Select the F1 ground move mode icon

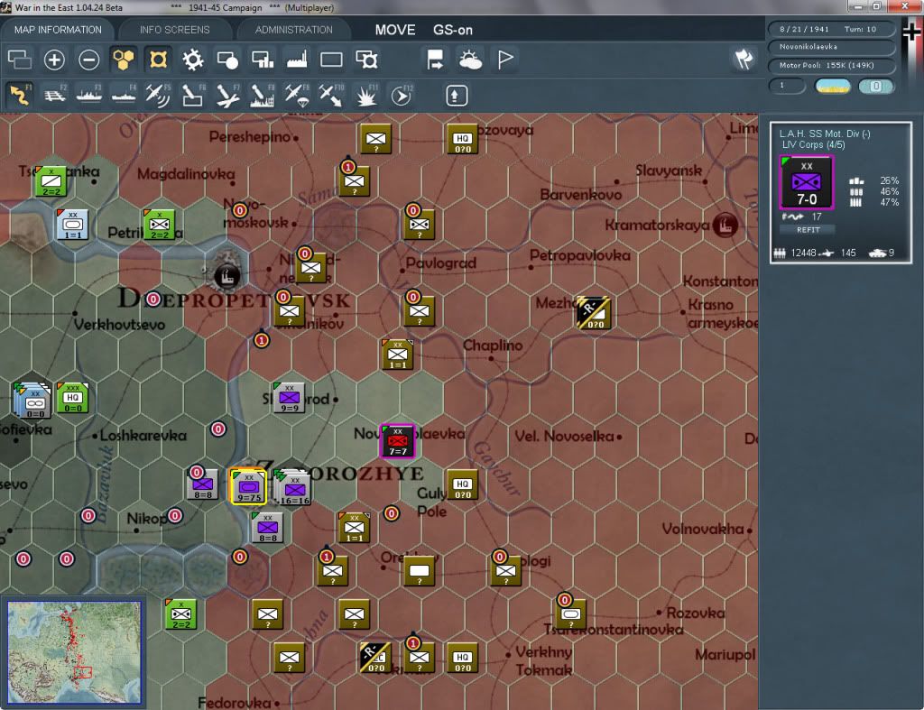point(20,95)
